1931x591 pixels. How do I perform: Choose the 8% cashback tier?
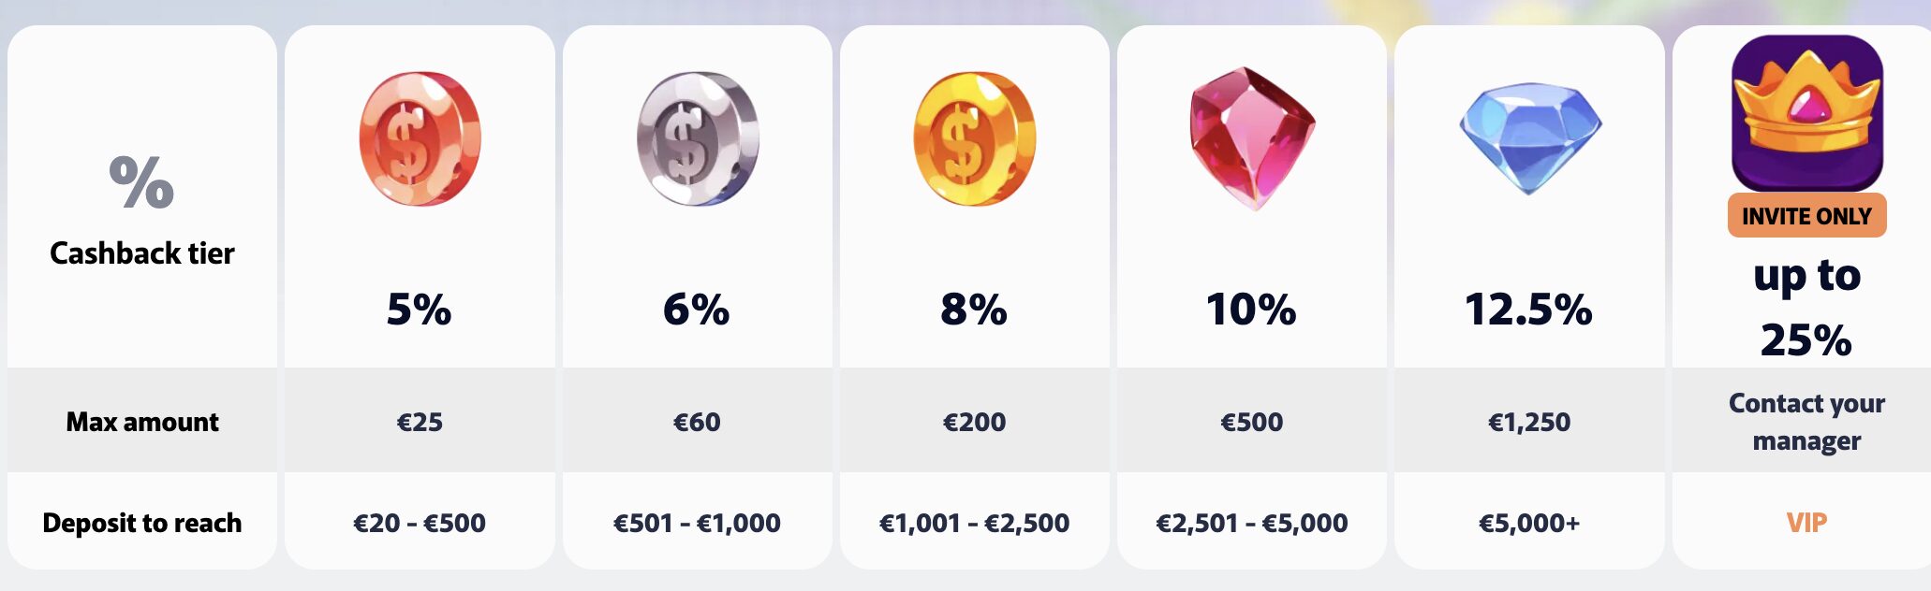(x=974, y=310)
